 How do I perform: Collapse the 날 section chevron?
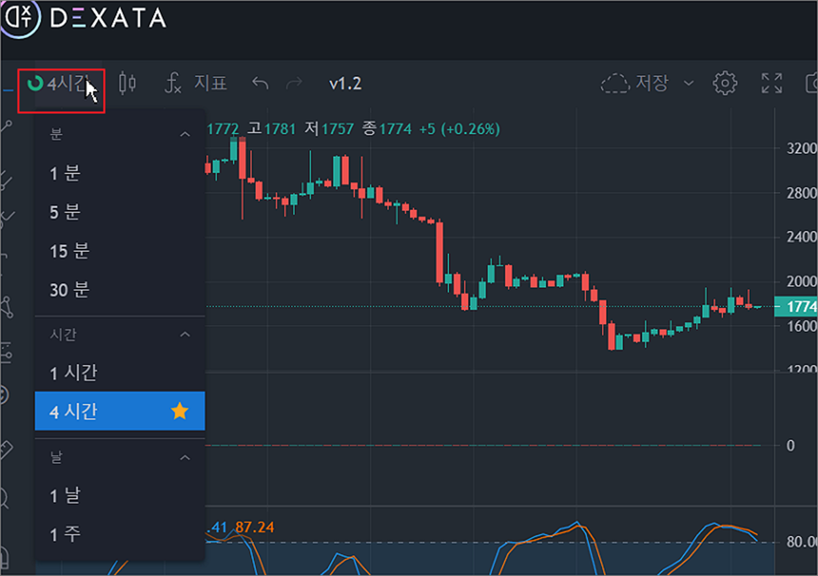tap(185, 458)
